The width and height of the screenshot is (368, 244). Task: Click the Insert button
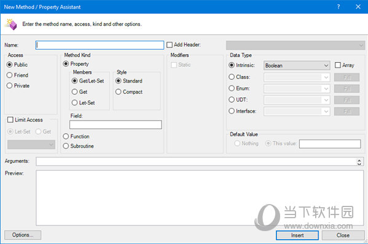coord(297,235)
